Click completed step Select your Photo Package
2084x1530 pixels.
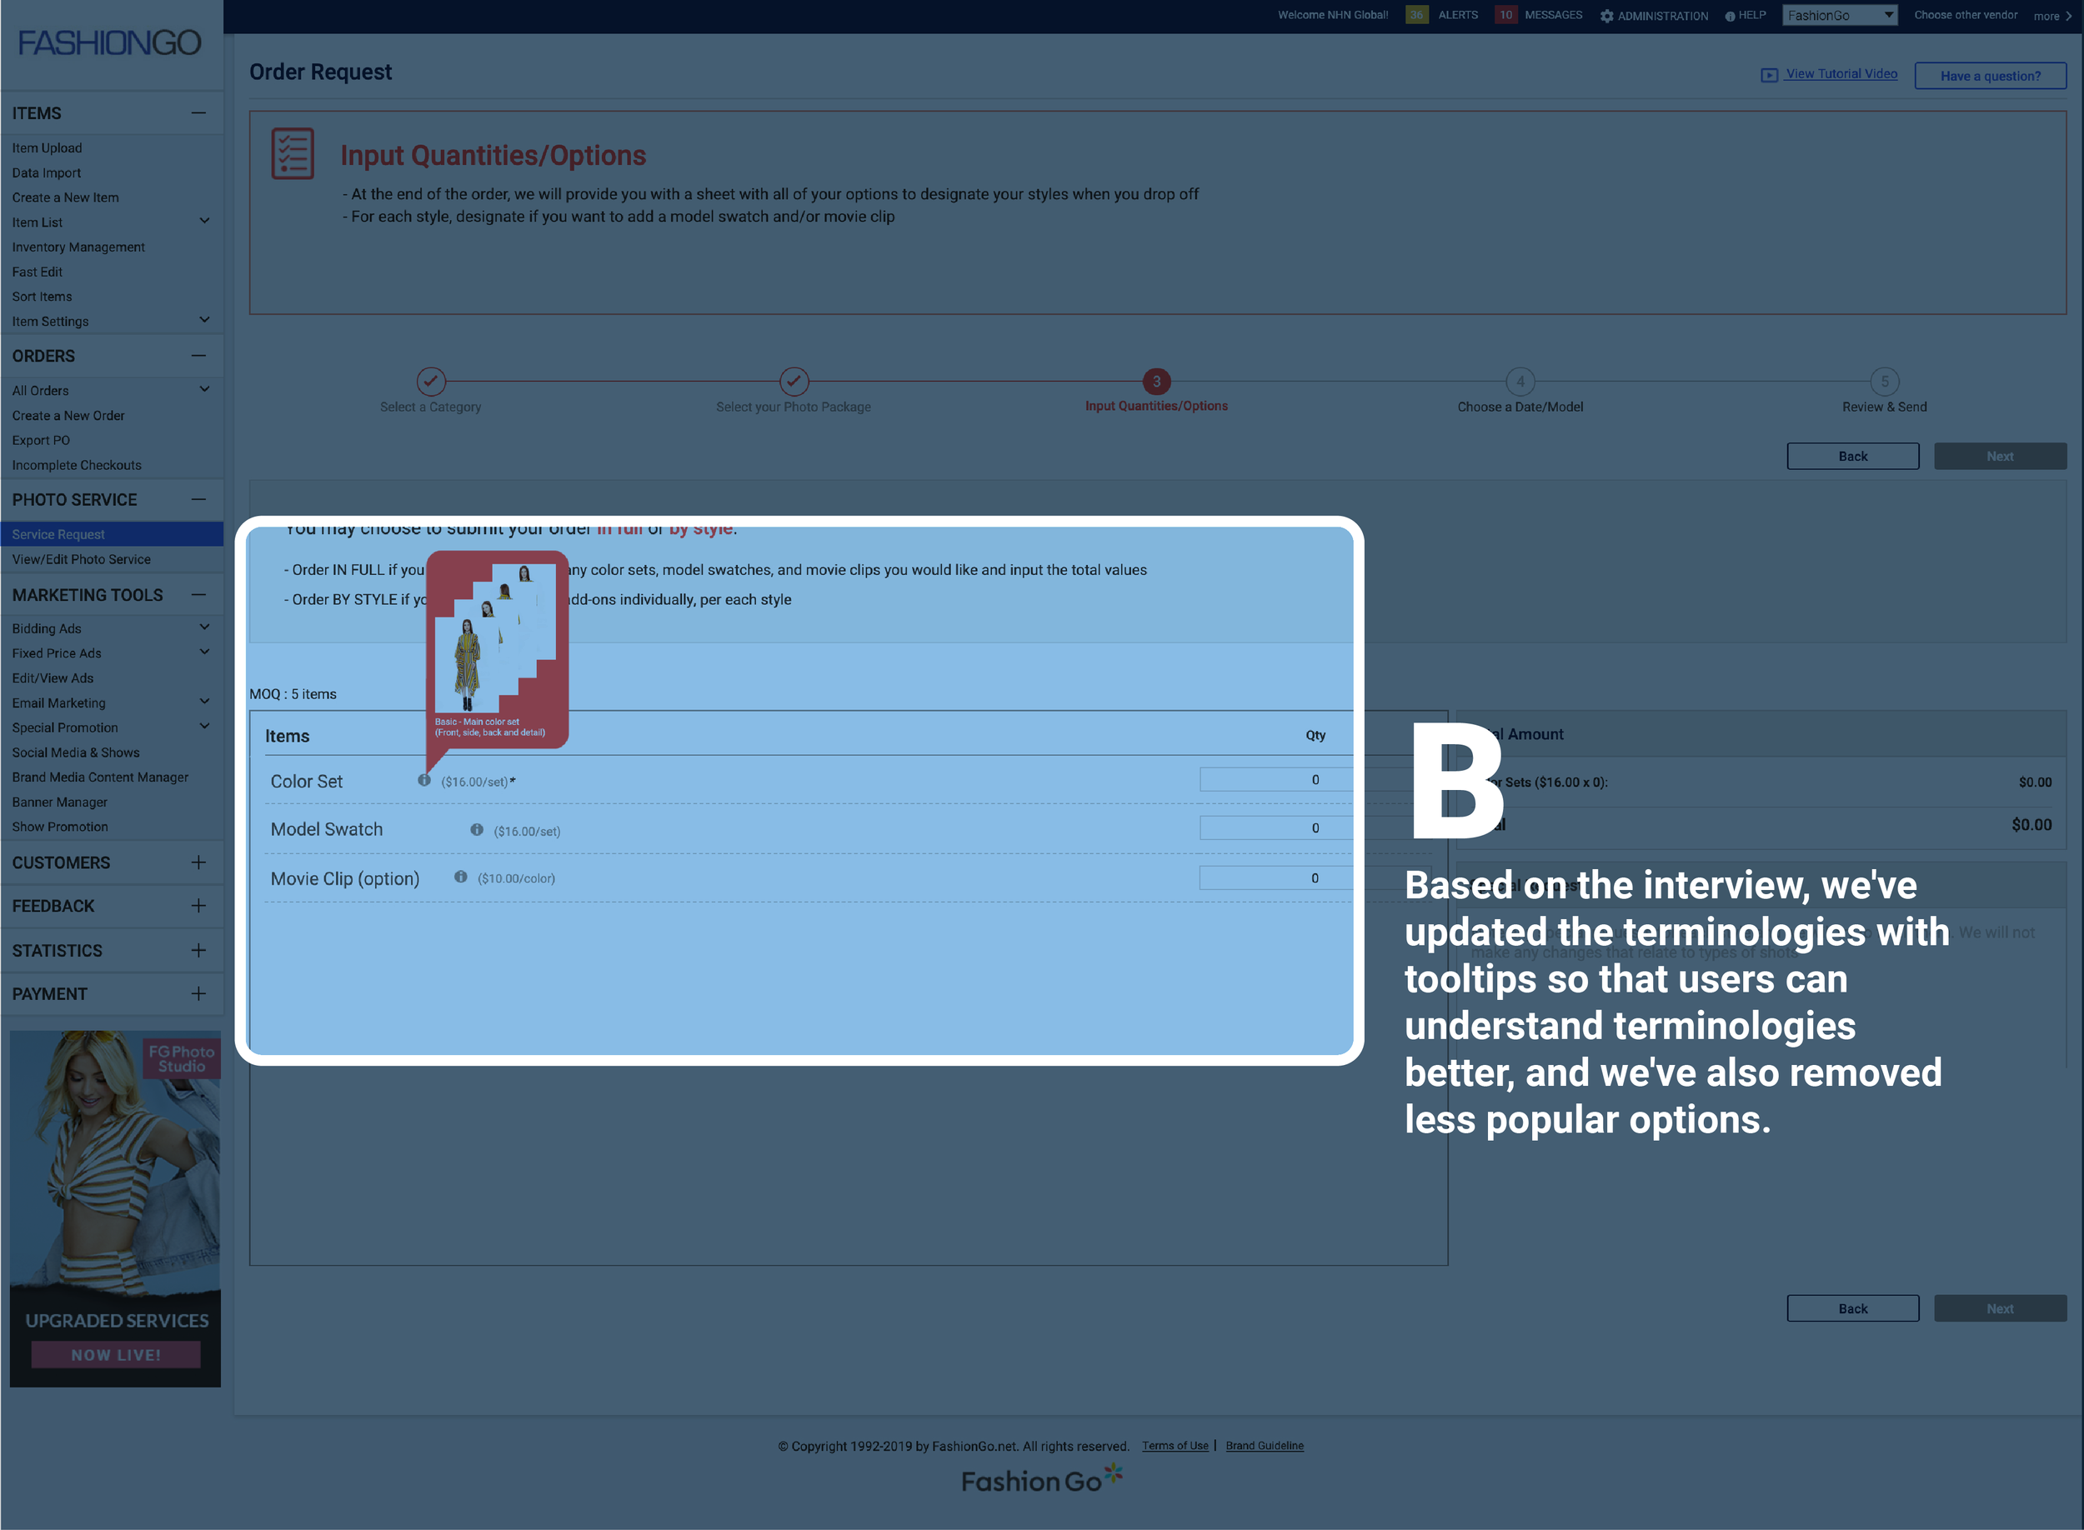[794, 381]
